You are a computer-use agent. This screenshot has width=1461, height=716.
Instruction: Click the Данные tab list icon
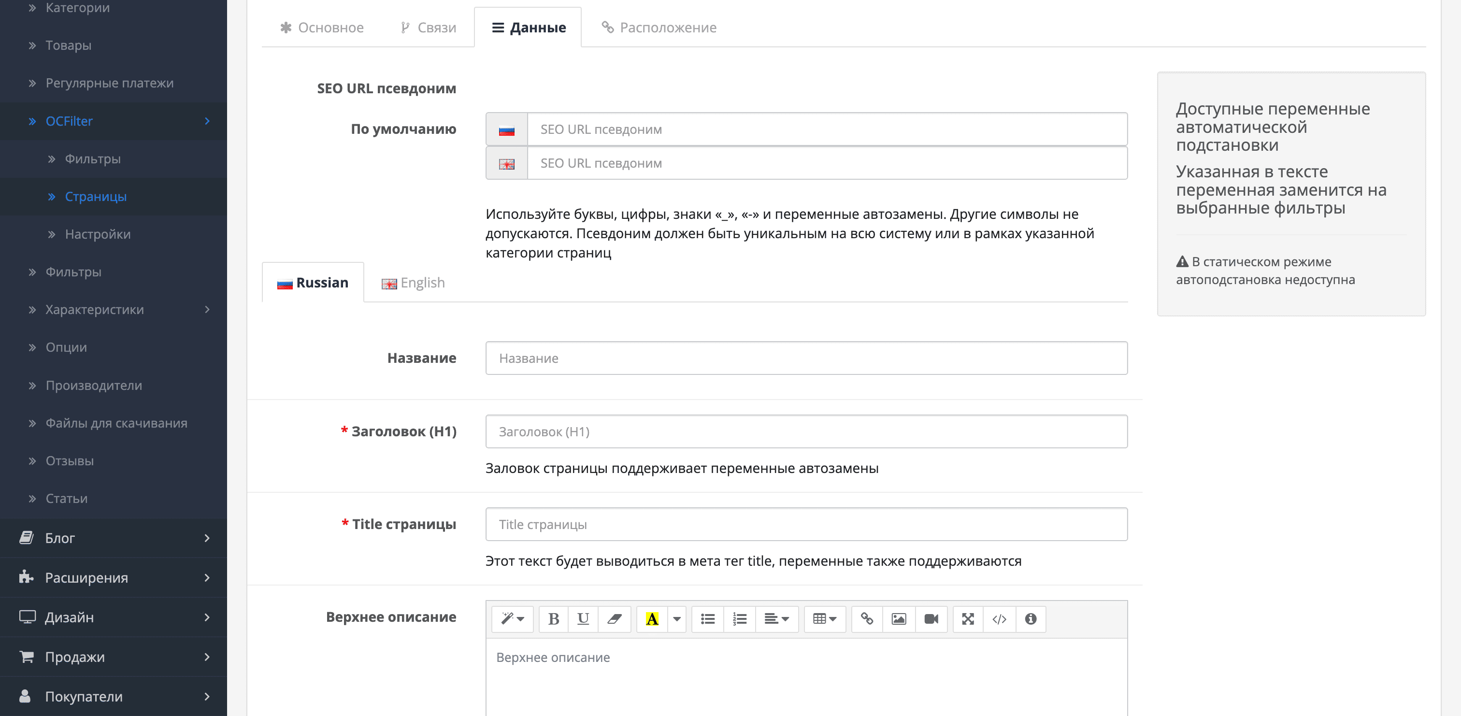(x=498, y=27)
